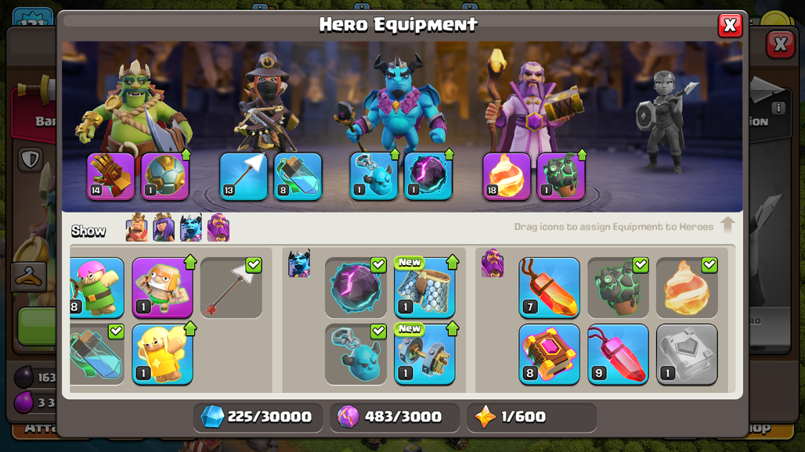Screen dimensions: 805x452
Task: Choose the Fireball level 18 equipment slot
Action: (x=506, y=176)
